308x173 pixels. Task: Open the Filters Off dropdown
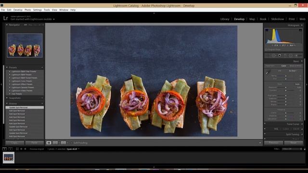tap(292, 149)
